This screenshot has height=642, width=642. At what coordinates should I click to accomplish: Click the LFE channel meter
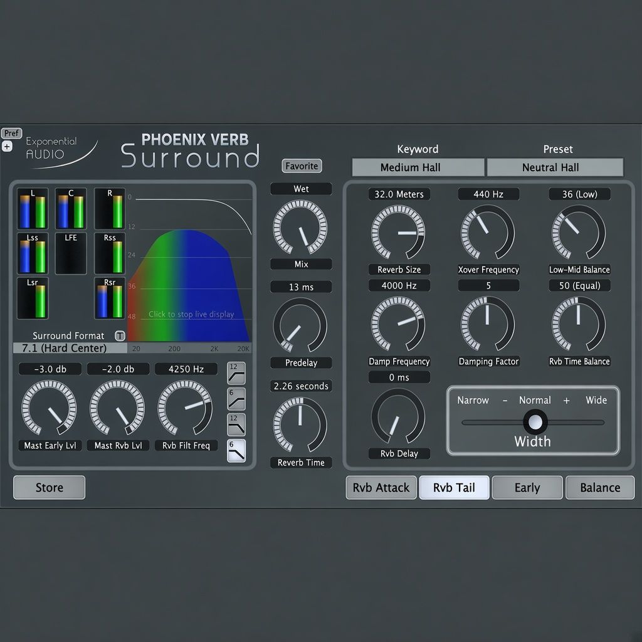click(71, 253)
